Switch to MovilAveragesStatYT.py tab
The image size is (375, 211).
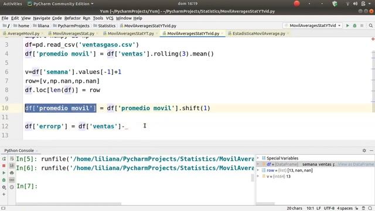[131, 33]
